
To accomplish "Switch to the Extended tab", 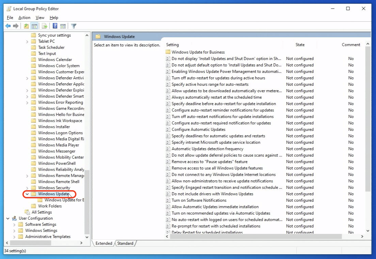I will (x=104, y=243).
